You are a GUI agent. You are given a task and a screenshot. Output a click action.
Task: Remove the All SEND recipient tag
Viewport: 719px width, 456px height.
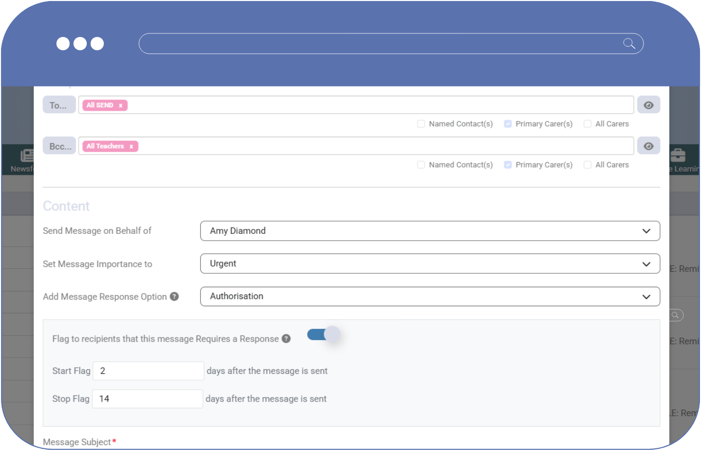[121, 106]
